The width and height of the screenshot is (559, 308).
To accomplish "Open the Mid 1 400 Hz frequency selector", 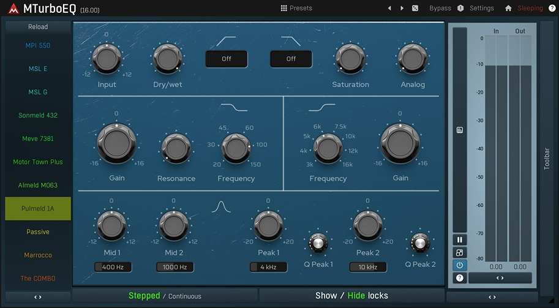I will (x=113, y=267).
